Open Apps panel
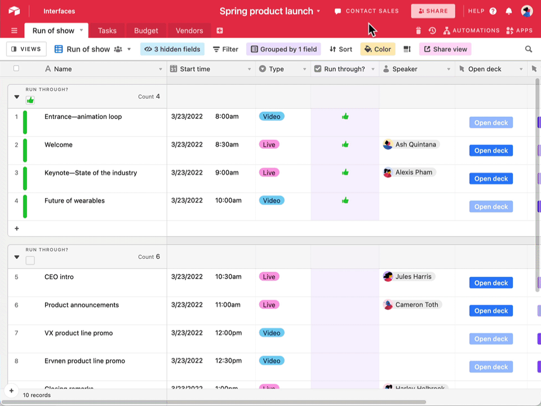541x406 pixels. pos(519,30)
